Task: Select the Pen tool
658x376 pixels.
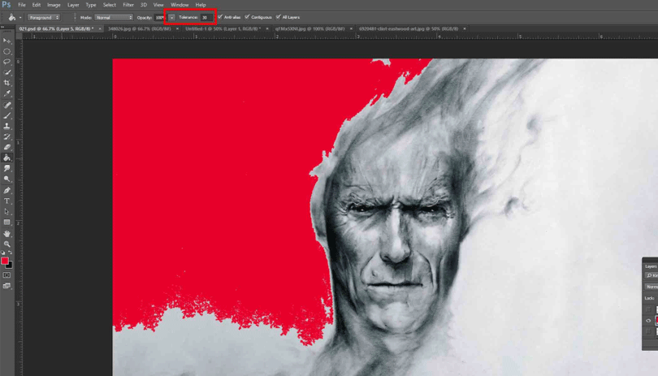Action: click(7, 191)
